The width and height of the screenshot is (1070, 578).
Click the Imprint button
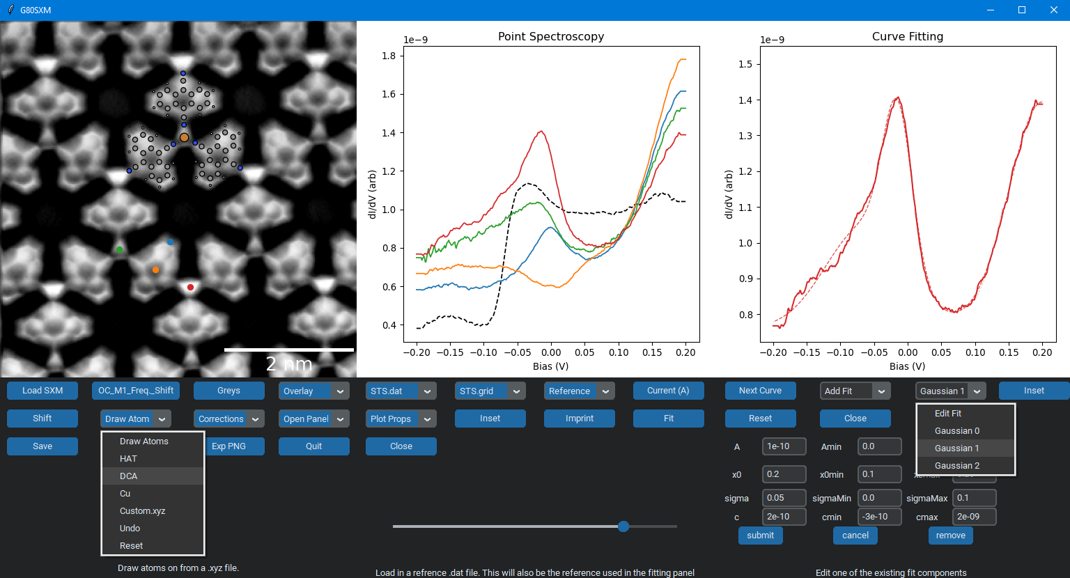pos(580,419)
